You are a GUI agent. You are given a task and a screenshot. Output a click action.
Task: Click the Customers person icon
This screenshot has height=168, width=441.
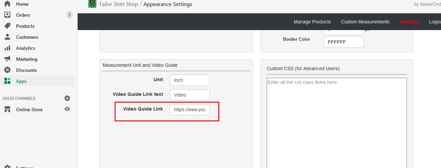tap(7, 37)
